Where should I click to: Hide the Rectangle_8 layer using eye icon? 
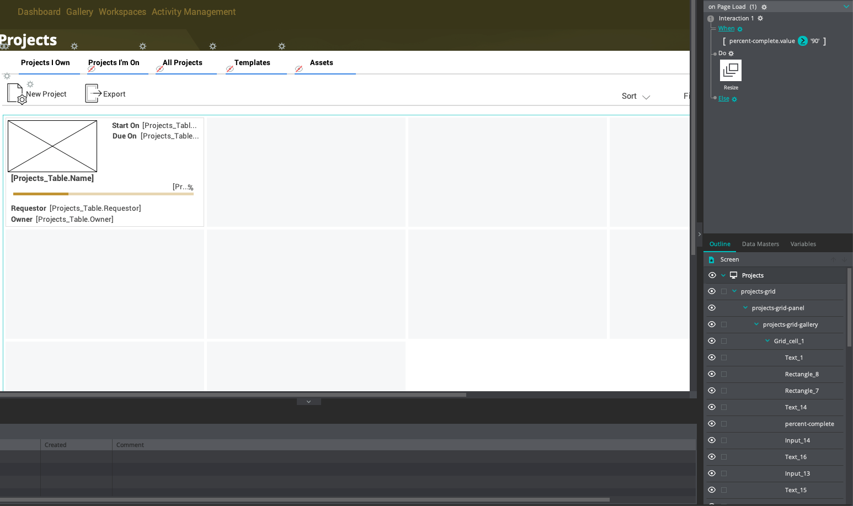click(712, 374)
